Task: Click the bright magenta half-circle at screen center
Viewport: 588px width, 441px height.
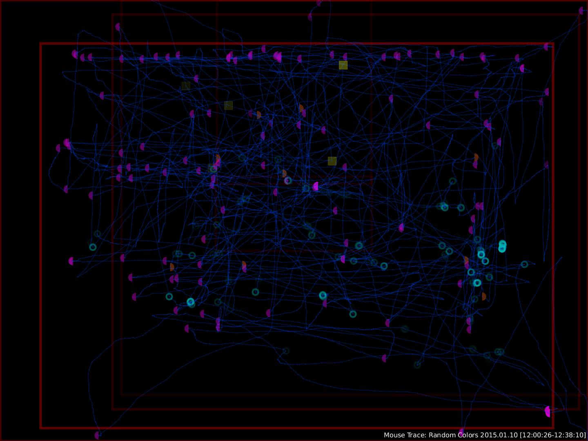Action: tap(316, 187)
